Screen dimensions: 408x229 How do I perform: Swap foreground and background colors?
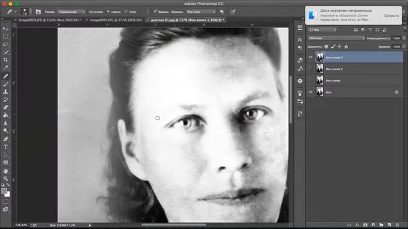coord(8,185)
